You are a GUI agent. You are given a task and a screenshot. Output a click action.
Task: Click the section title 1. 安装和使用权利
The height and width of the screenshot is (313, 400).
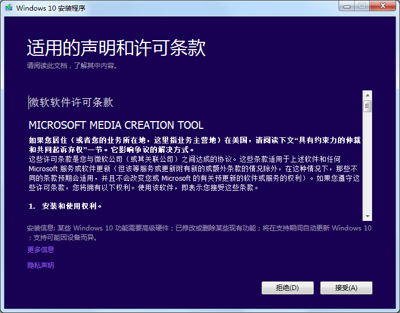pos(65,206)
